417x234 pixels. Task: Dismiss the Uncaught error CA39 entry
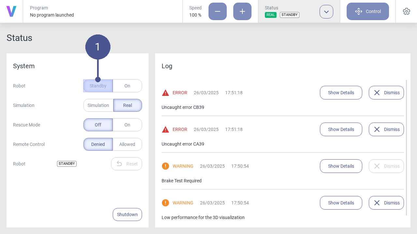[x=386, y=129]
